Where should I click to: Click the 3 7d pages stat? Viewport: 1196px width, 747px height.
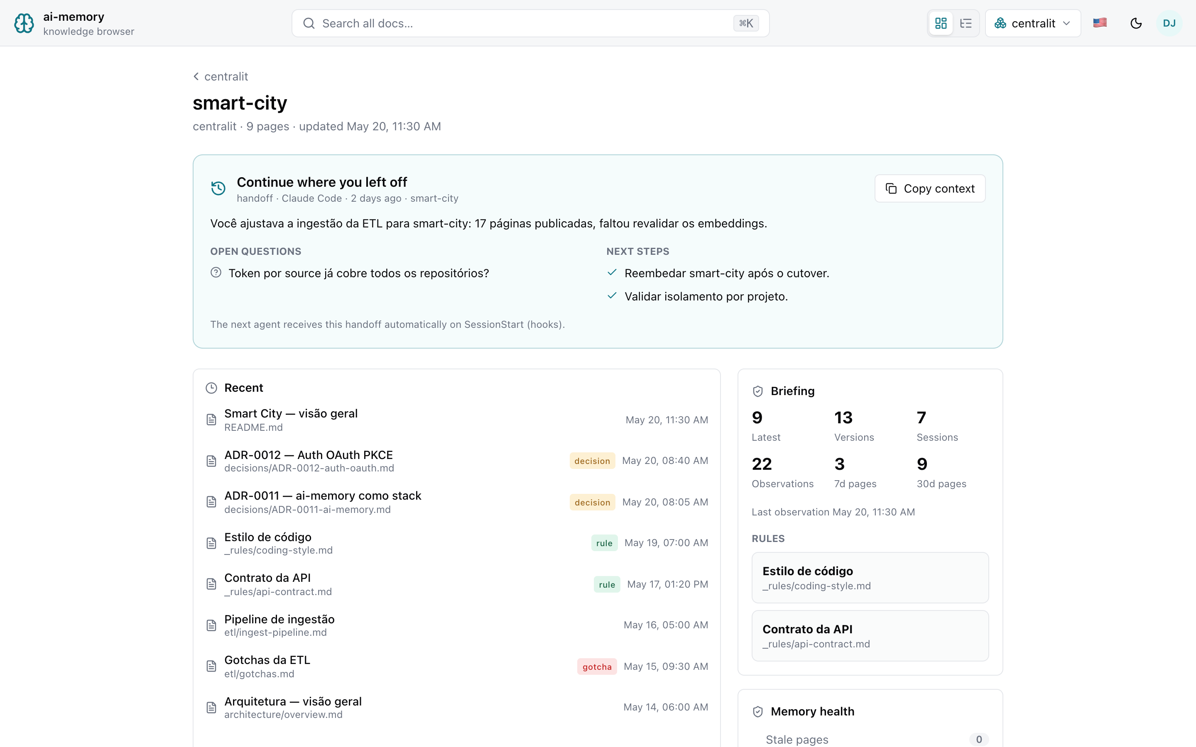click(855, 472)
